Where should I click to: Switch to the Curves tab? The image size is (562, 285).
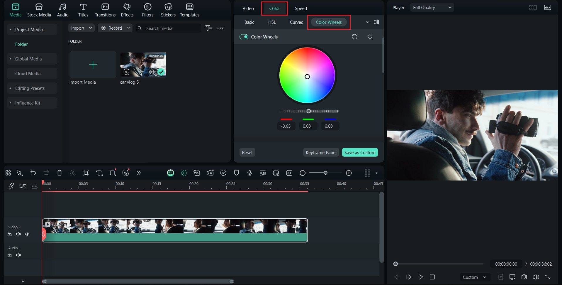(x=296, y=22)
